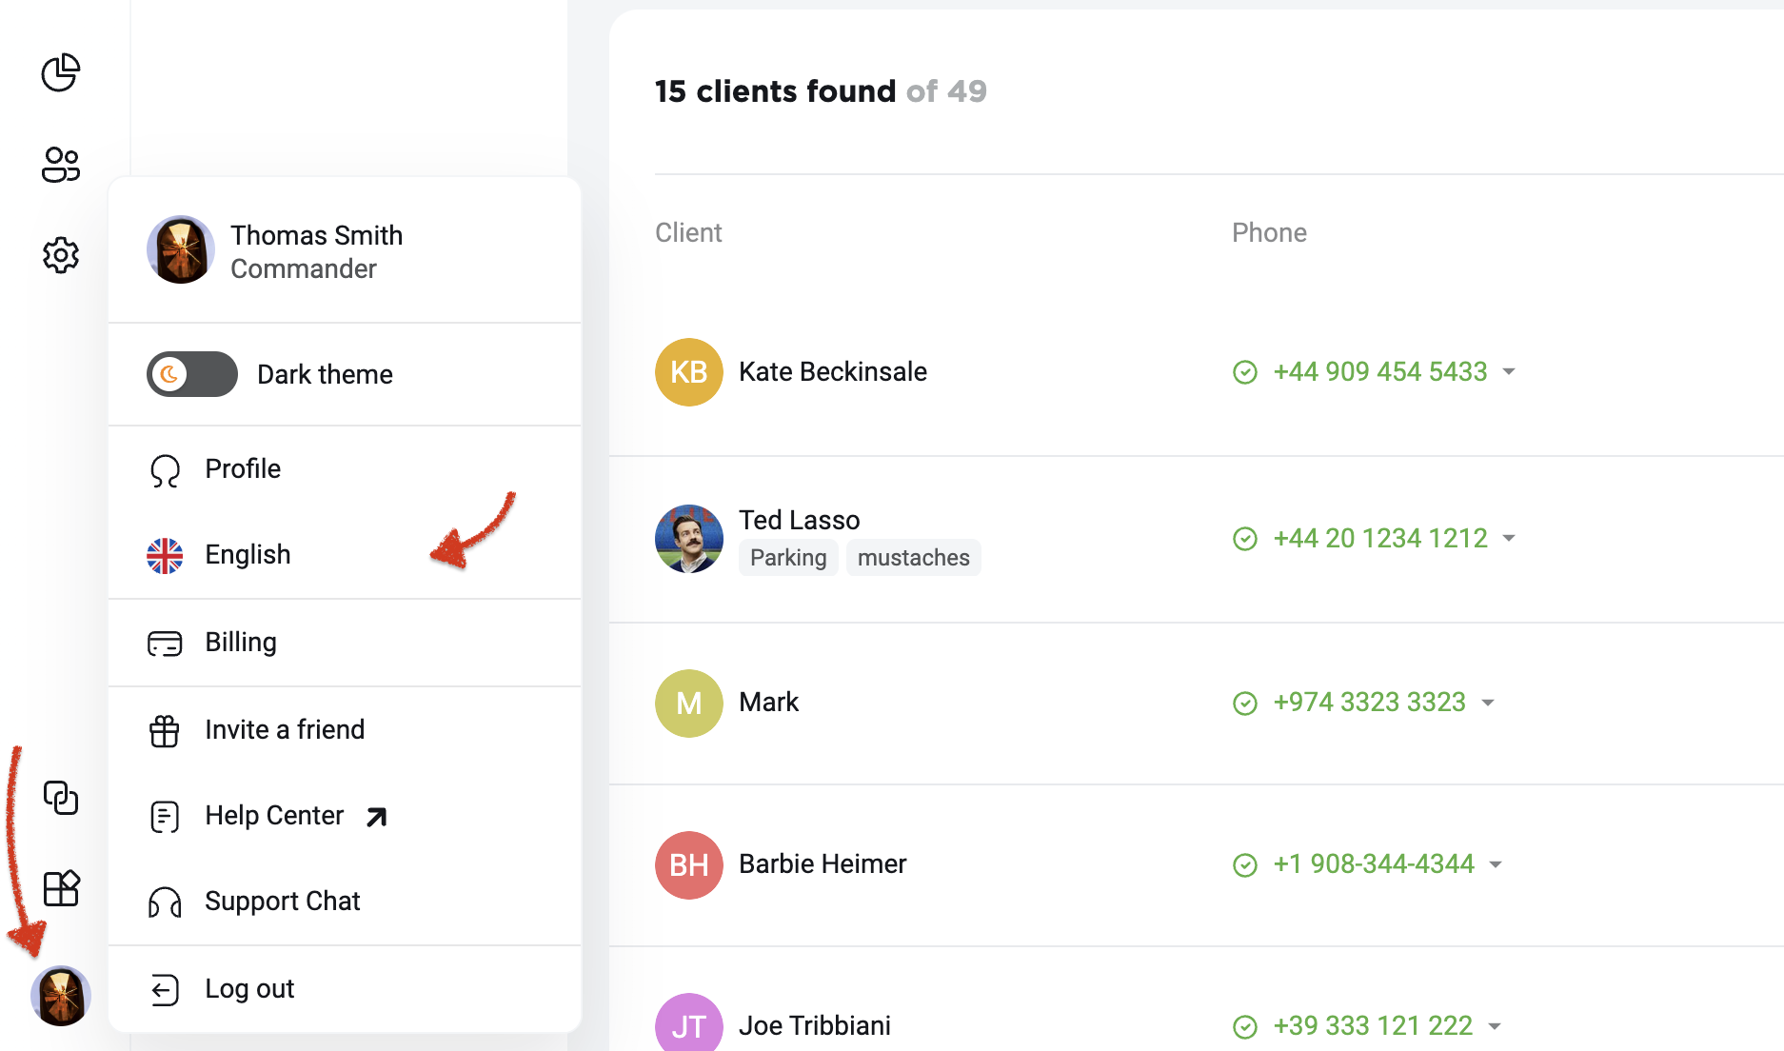This screenshot has width=1784, height=1051.
Task: Toggle the Dark theme switch
Action: tap(192, 374)
